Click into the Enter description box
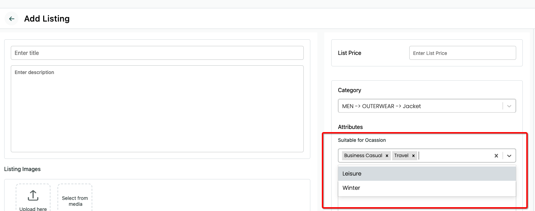 click(x=157, y=108)
